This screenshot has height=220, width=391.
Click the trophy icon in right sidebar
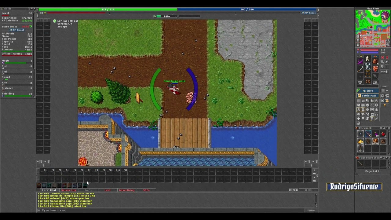385,105
